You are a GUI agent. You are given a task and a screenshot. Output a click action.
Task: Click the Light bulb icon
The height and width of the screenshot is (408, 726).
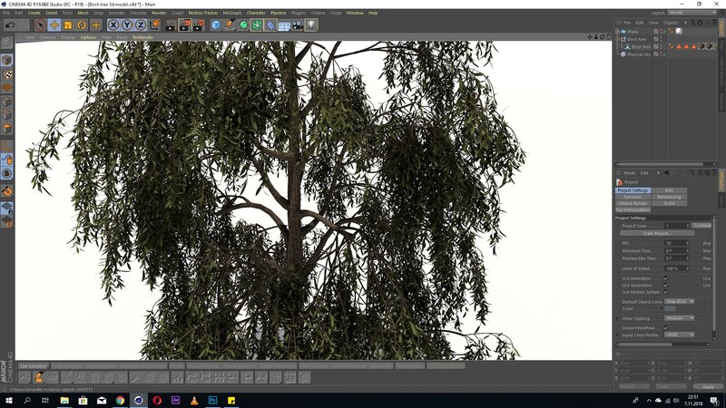point(311,25)
